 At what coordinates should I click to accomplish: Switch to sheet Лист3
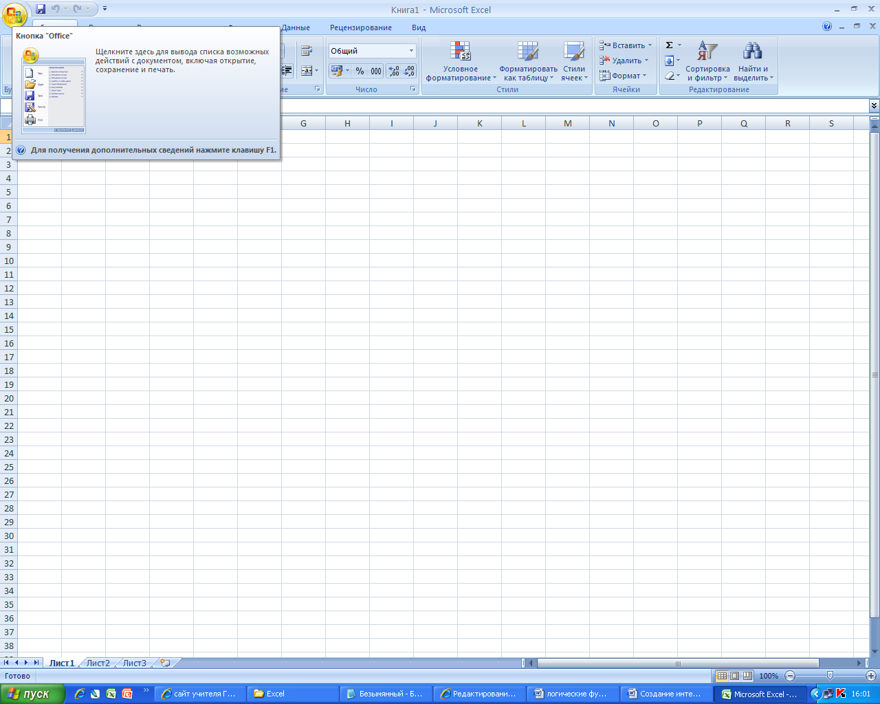135,663
